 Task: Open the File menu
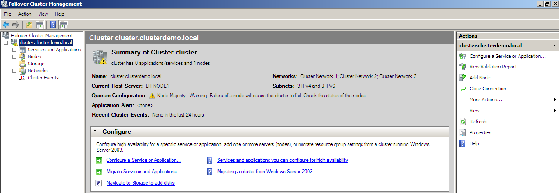coord(7,14)
